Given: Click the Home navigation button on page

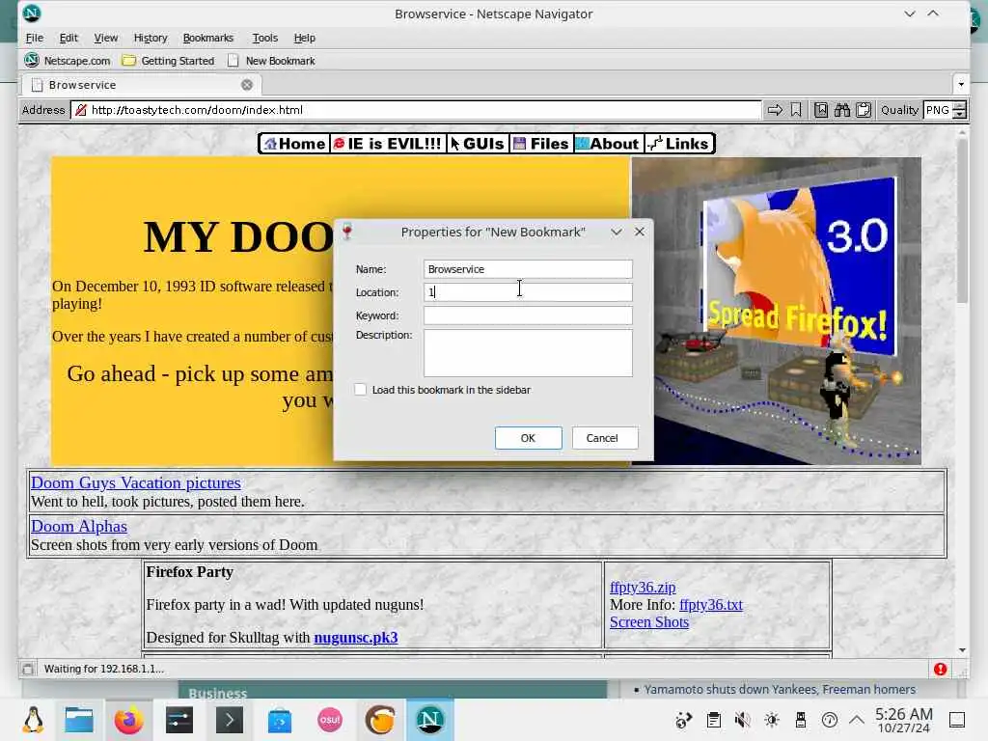Looking at the screenshot, I should click(295, 144).
